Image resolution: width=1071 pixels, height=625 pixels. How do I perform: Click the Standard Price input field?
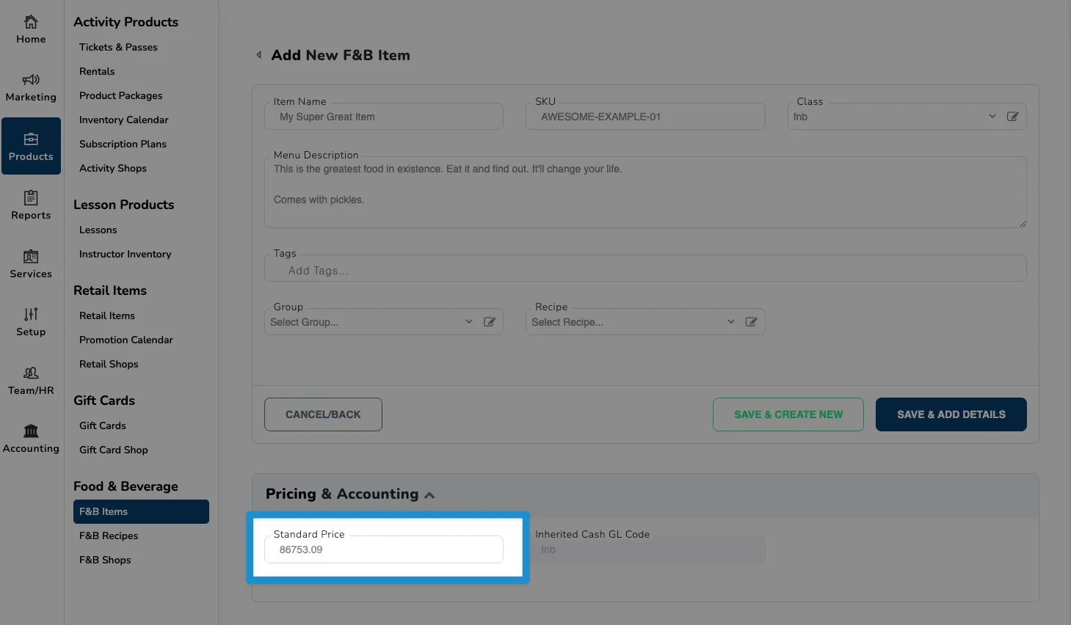pos(384,549)
